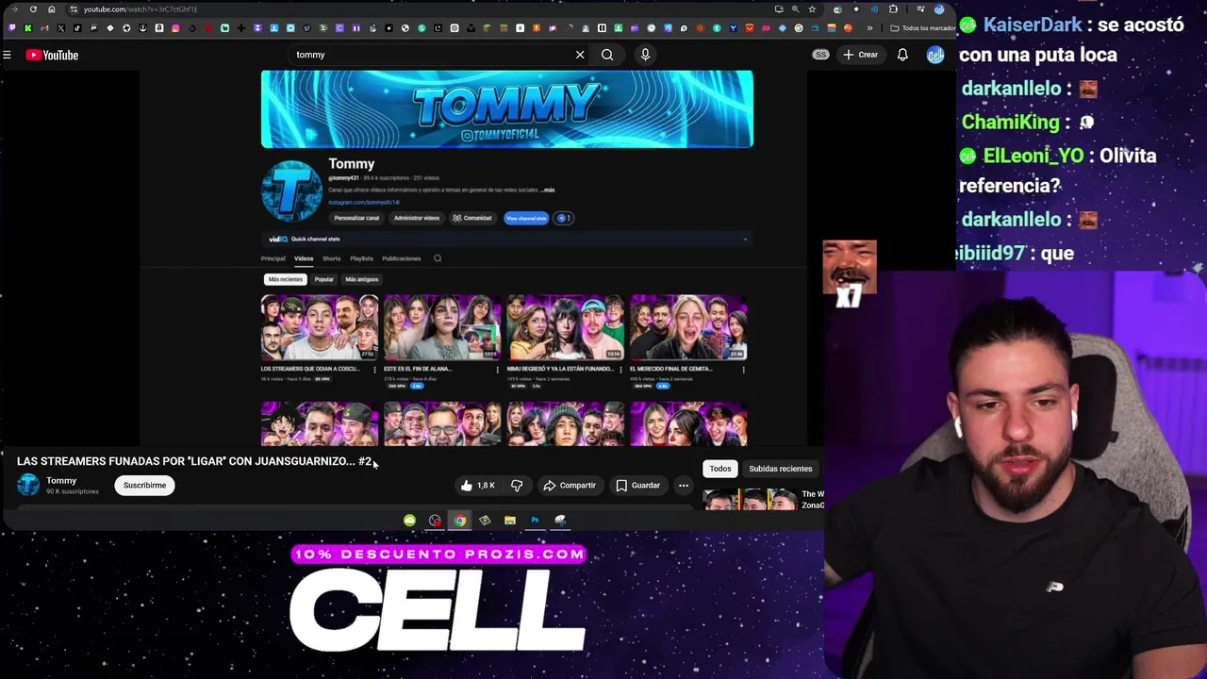Open the YouTube hamburger guide menu
The height and width of the screenshot is (679, 1207).
click(7, 55)
